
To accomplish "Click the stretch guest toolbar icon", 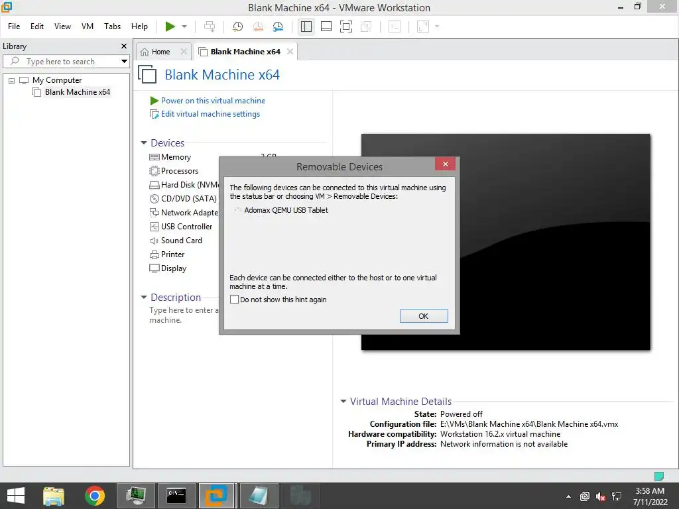I will pyautogui.click(x=423, y=27).
